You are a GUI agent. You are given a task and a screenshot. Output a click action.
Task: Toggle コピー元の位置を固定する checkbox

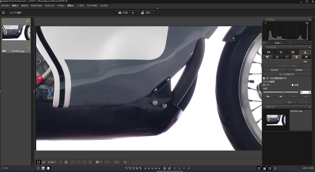264,78
